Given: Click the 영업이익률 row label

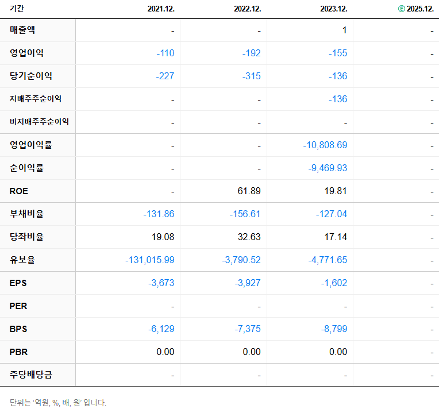Looking at the screenshot, I should pos(31,145).
